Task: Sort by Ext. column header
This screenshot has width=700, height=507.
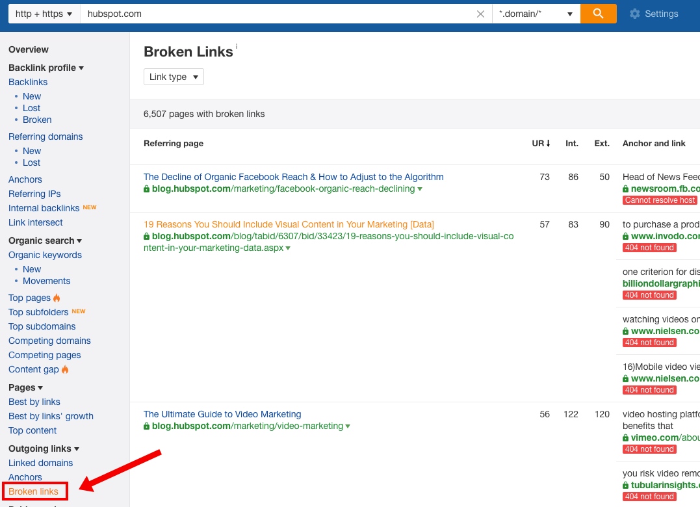Action: pyautogui.click(x=602, y=143)
